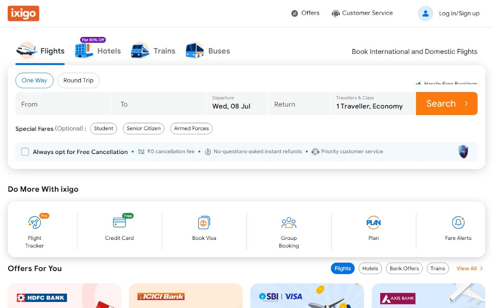Switch to the Trains tab
The width and height of the screenshot is (493, 308).
[x=153, y=51]
